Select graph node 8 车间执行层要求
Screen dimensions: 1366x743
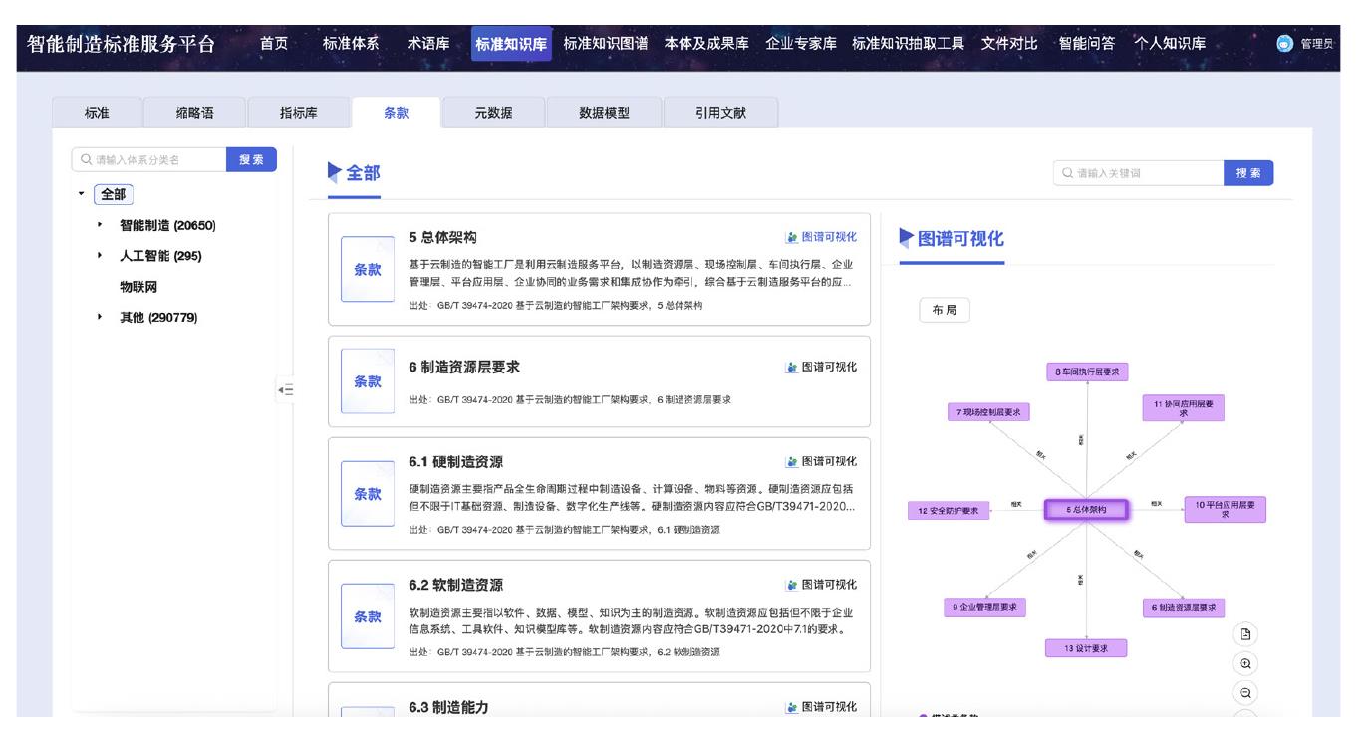[1087, 371]
